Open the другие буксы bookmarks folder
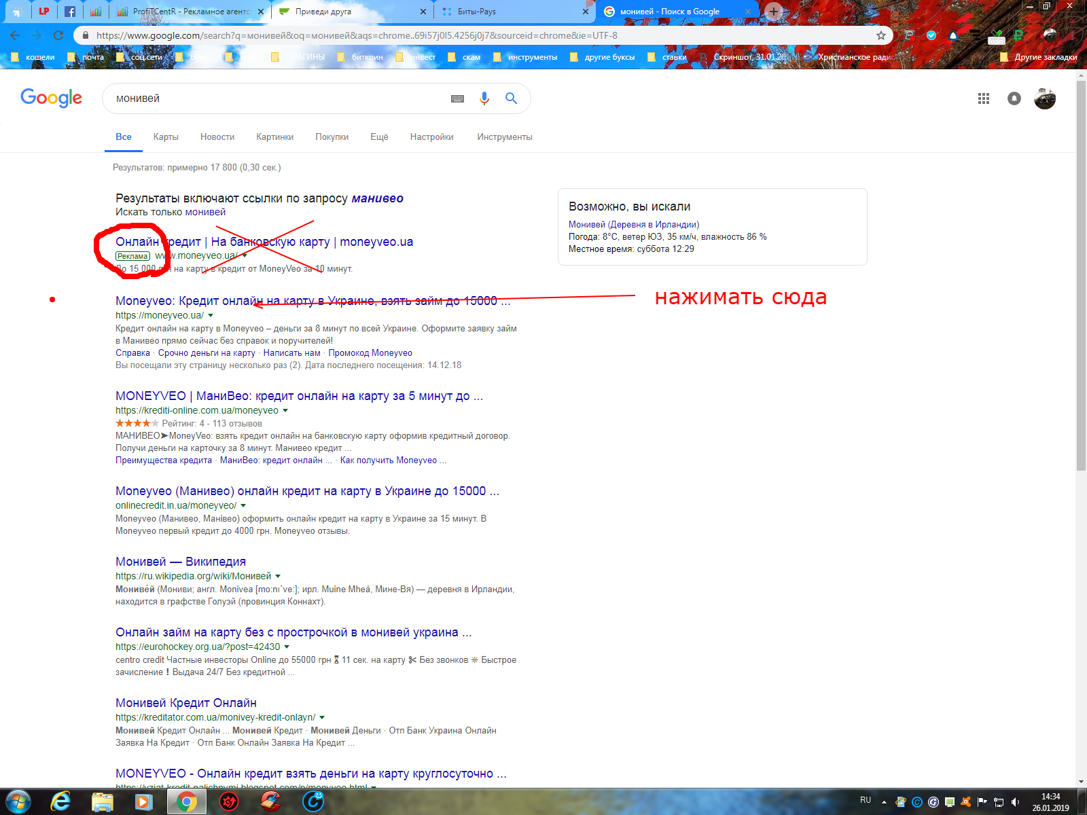 point(603,57)
